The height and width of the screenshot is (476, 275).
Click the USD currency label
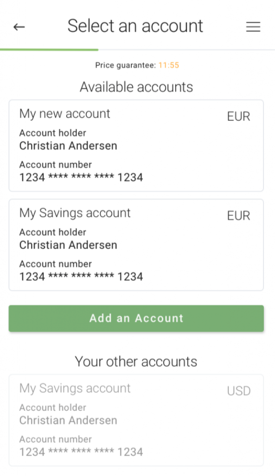click(239, 391)
